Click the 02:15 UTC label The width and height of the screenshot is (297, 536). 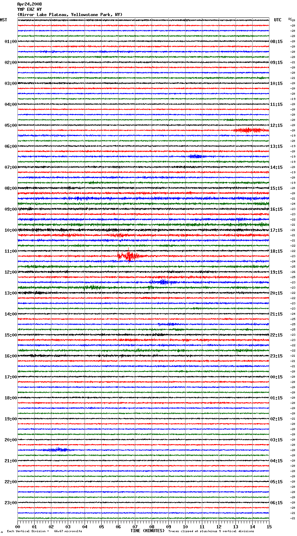coord(276,419)
